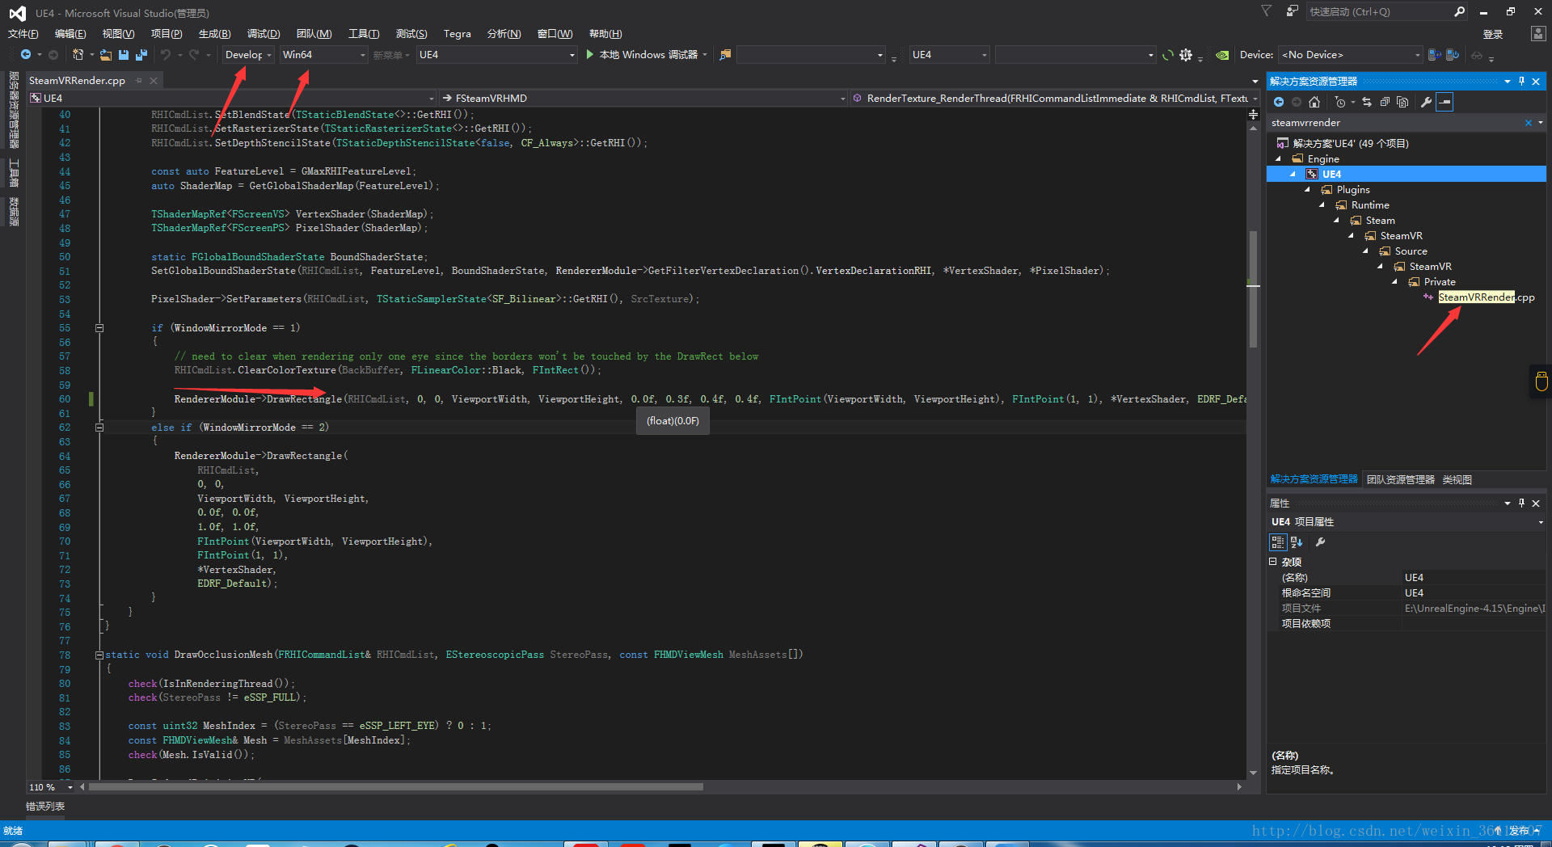Switch to 团队资源管理器 tab
The height and width of the screenshot is (847, 1552).
point(1401,480)
